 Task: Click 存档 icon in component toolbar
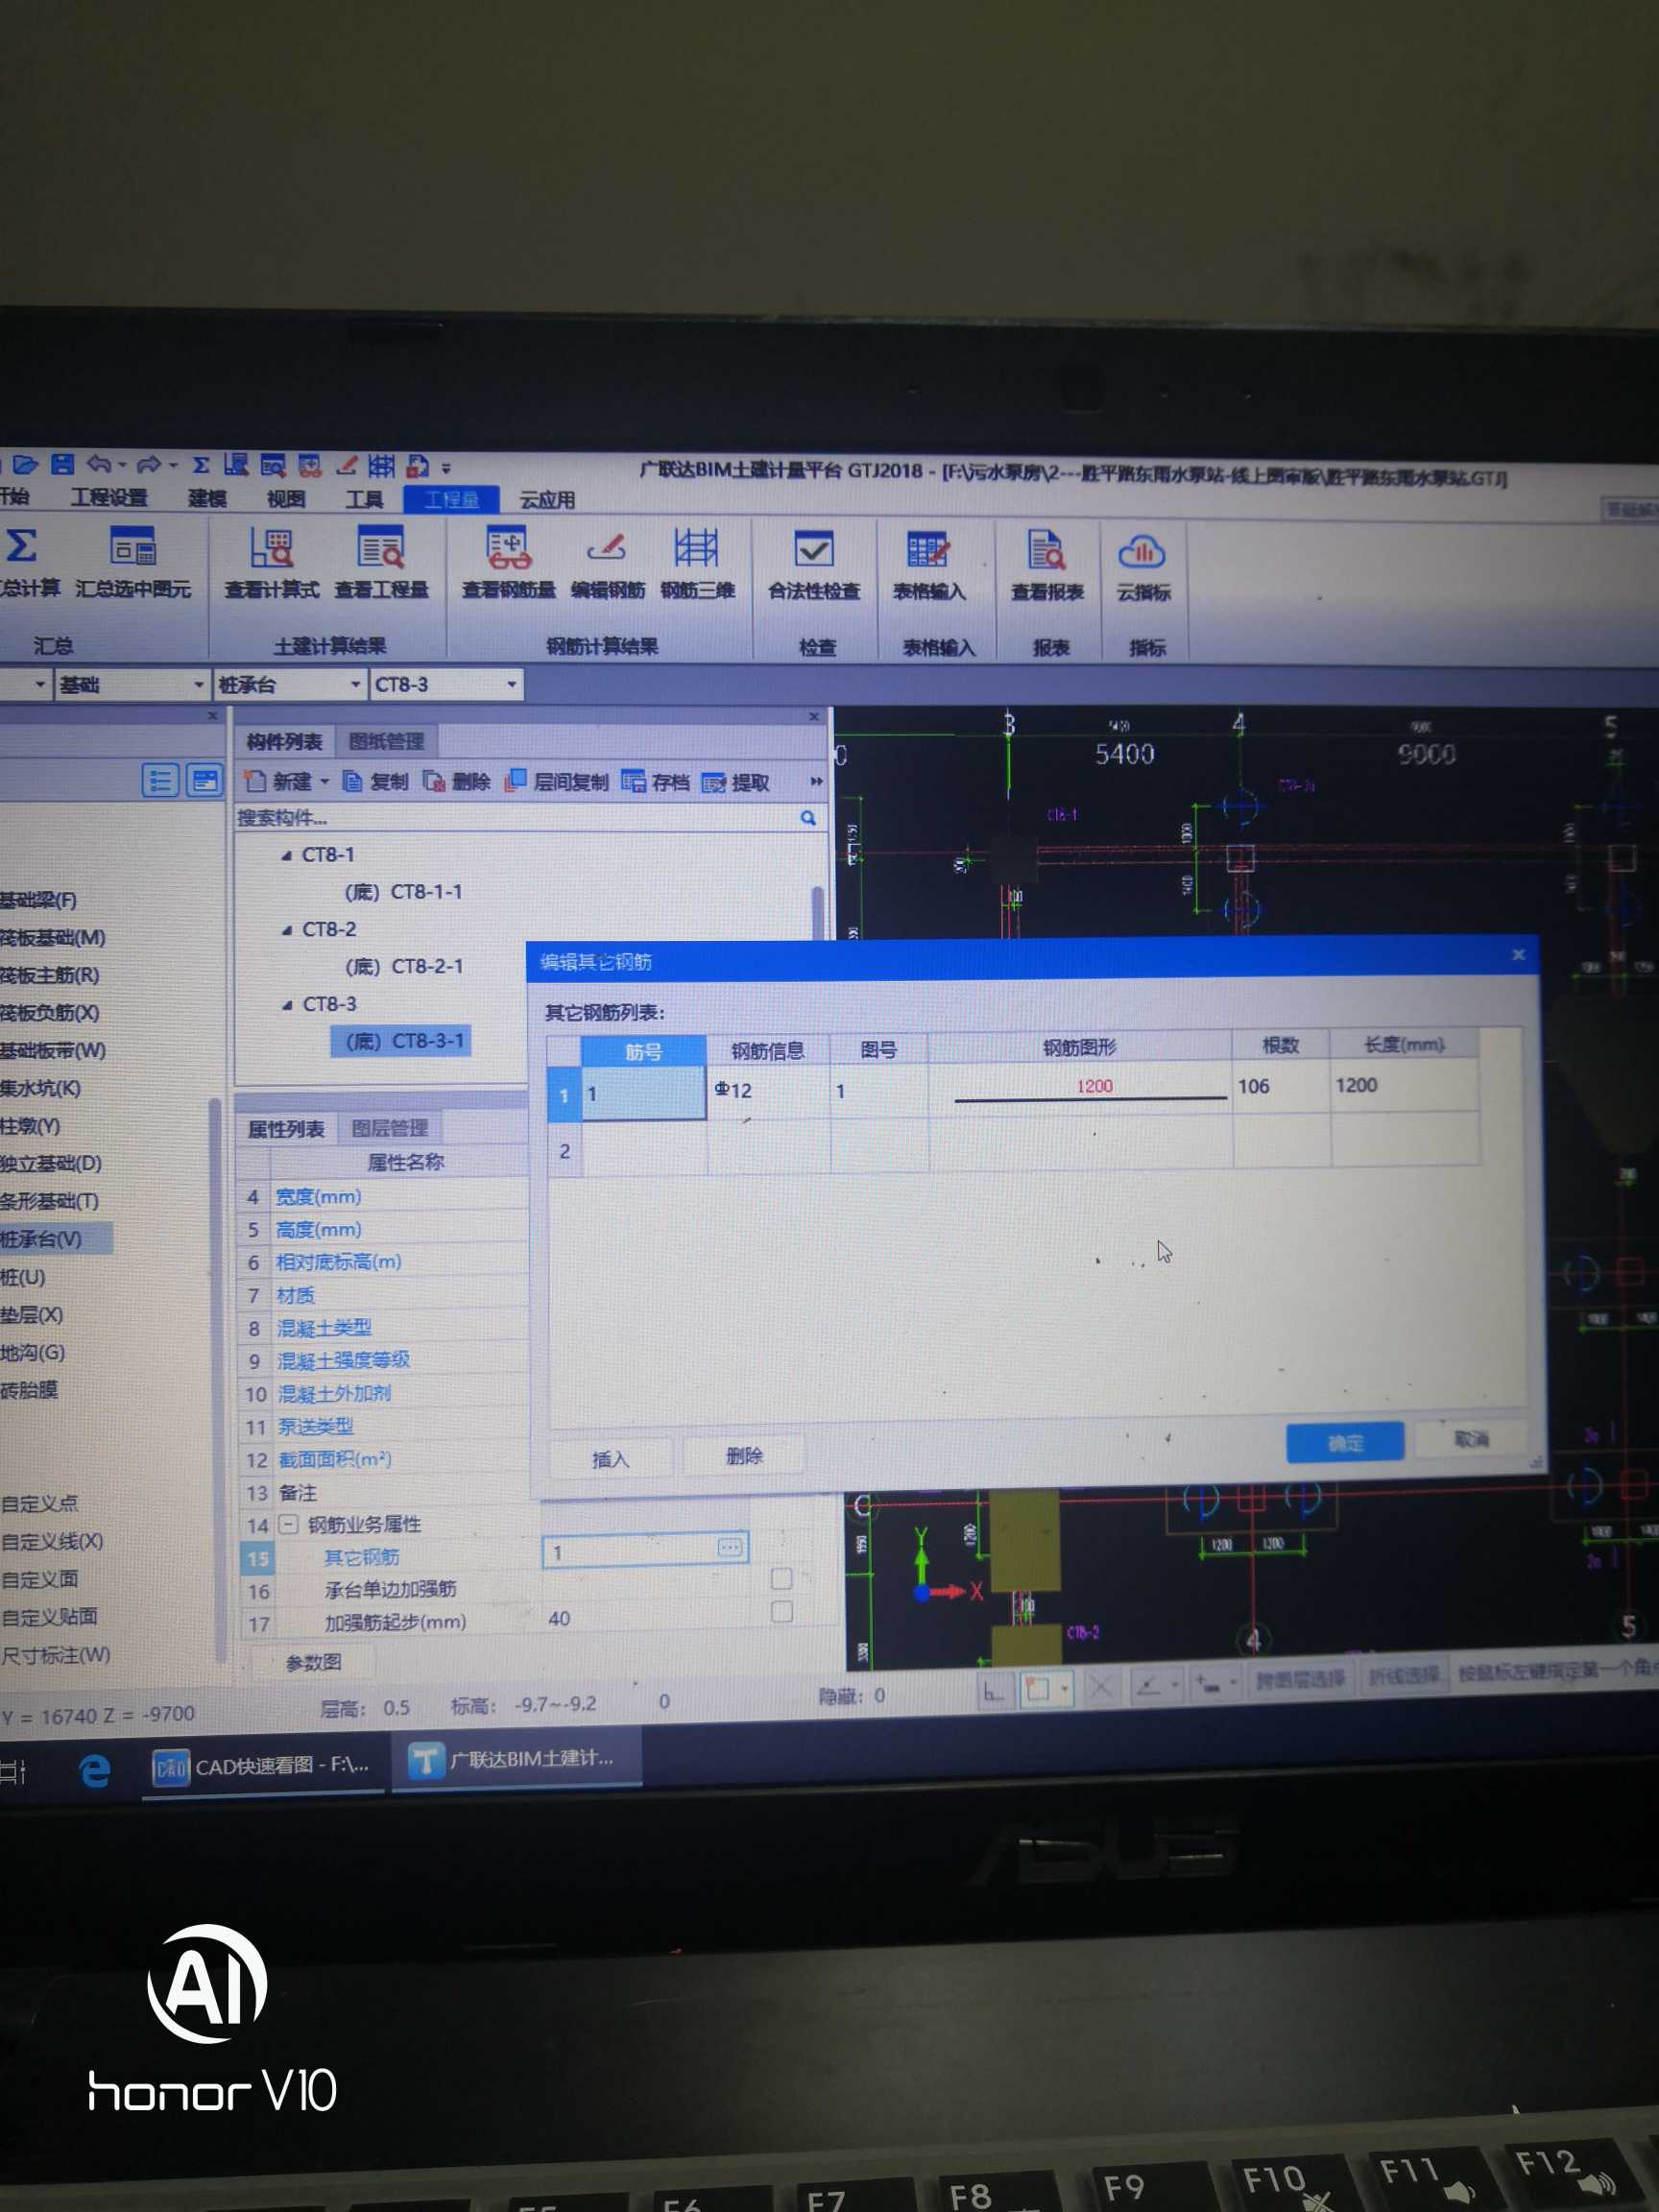point(633,782)
